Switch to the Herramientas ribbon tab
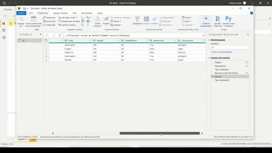This screenshot has height=153, width=272. pyautogui.click(x=87, y=13)
